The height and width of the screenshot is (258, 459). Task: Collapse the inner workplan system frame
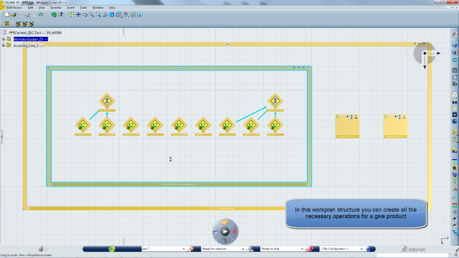[x=179, y=68]
